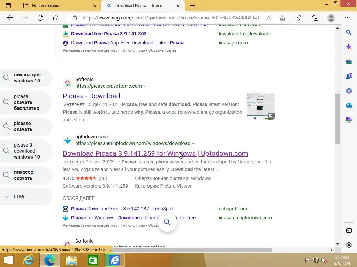Open the browser home page
The image size is (357, 267).
[56, 18]
